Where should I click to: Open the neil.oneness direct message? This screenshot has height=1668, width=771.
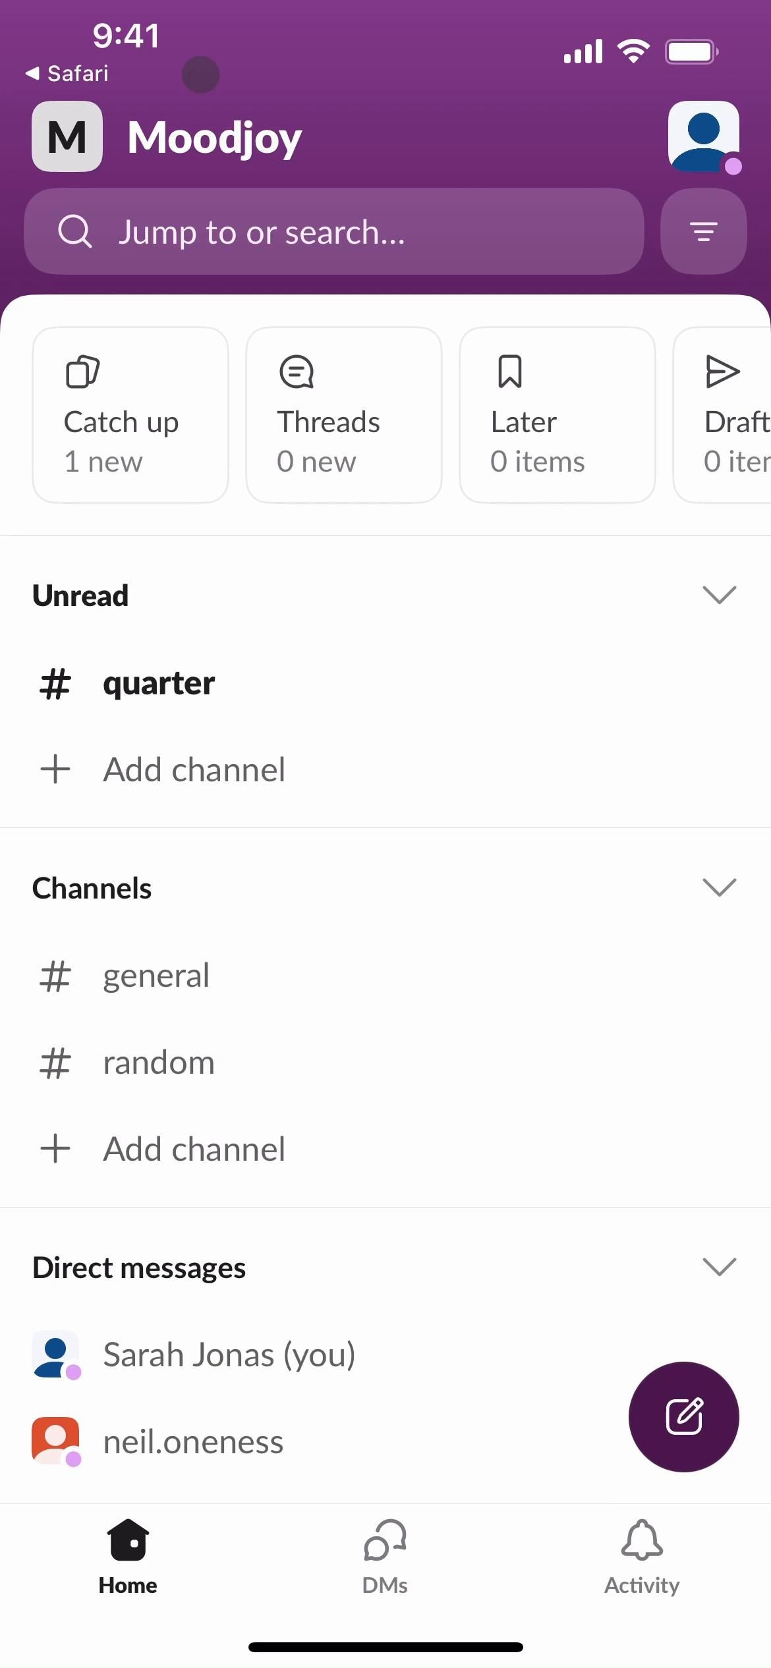tap(192, 1442)
